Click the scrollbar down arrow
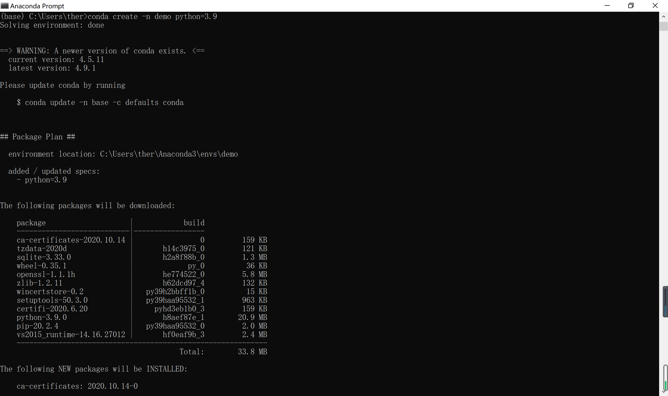This screenshot has width=668, height=396. [x=664, y=392]
